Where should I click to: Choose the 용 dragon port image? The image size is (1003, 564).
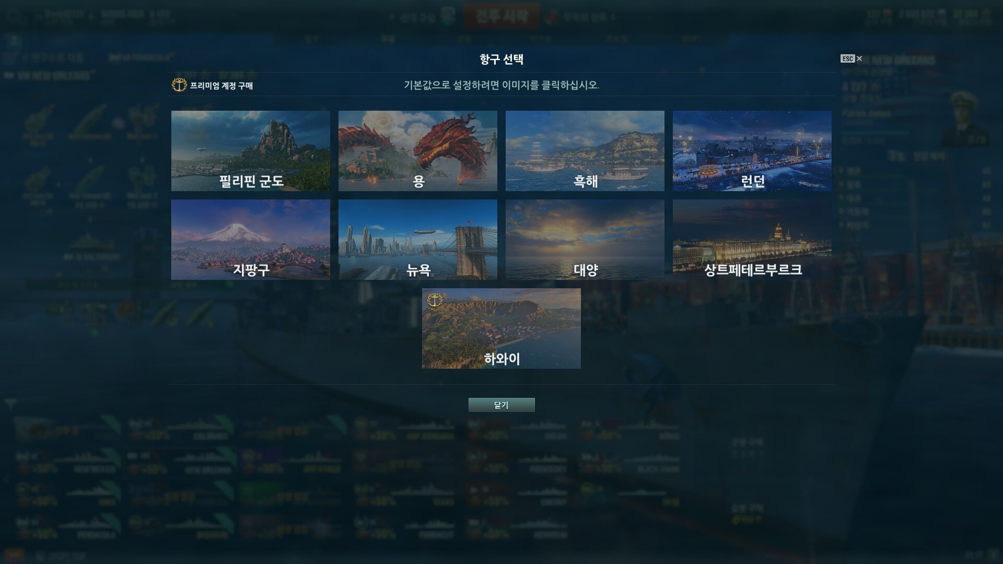[x=418, y=151]
